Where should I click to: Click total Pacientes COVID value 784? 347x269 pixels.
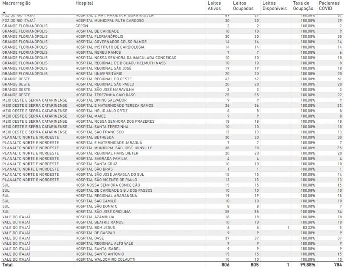[x=338, y=265]
